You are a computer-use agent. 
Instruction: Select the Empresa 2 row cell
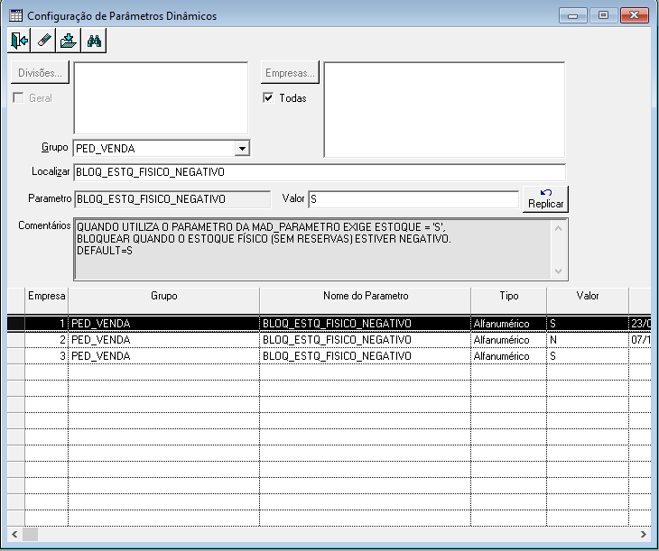point(46,340)
